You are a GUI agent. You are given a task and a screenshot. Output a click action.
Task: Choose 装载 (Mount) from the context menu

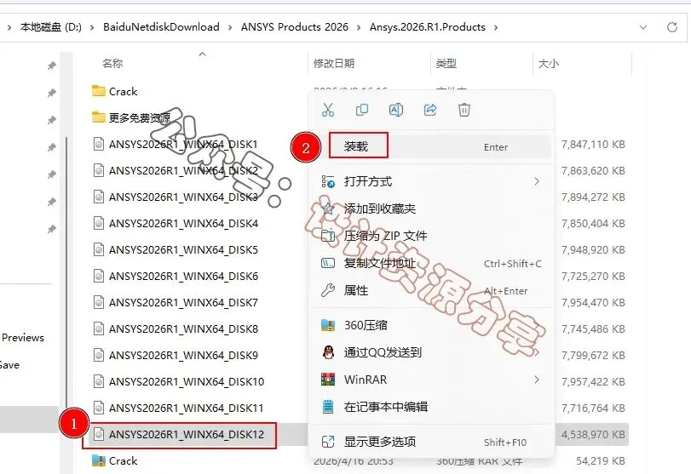click(x=432, y=146)
